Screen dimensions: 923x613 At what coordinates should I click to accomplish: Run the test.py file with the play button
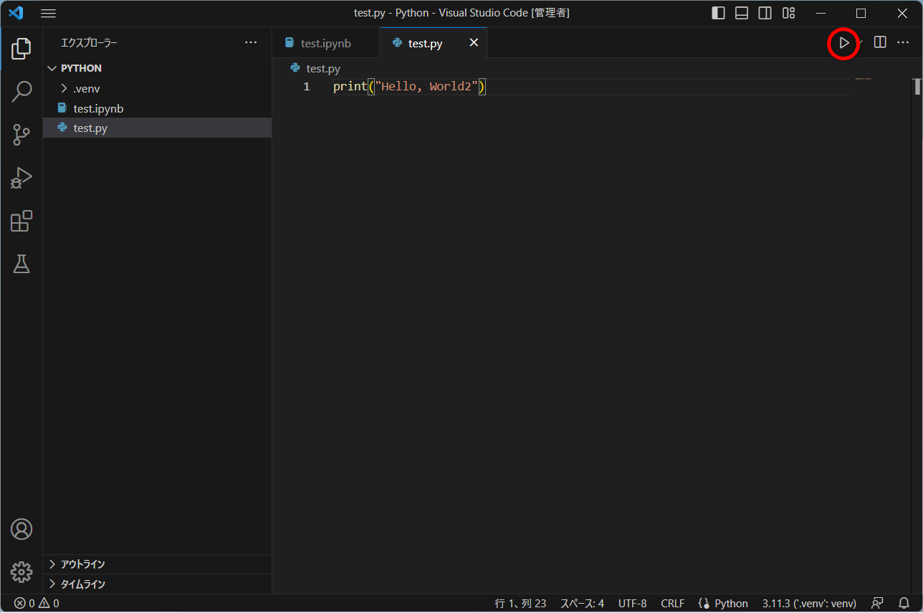[x=843, y=43]
